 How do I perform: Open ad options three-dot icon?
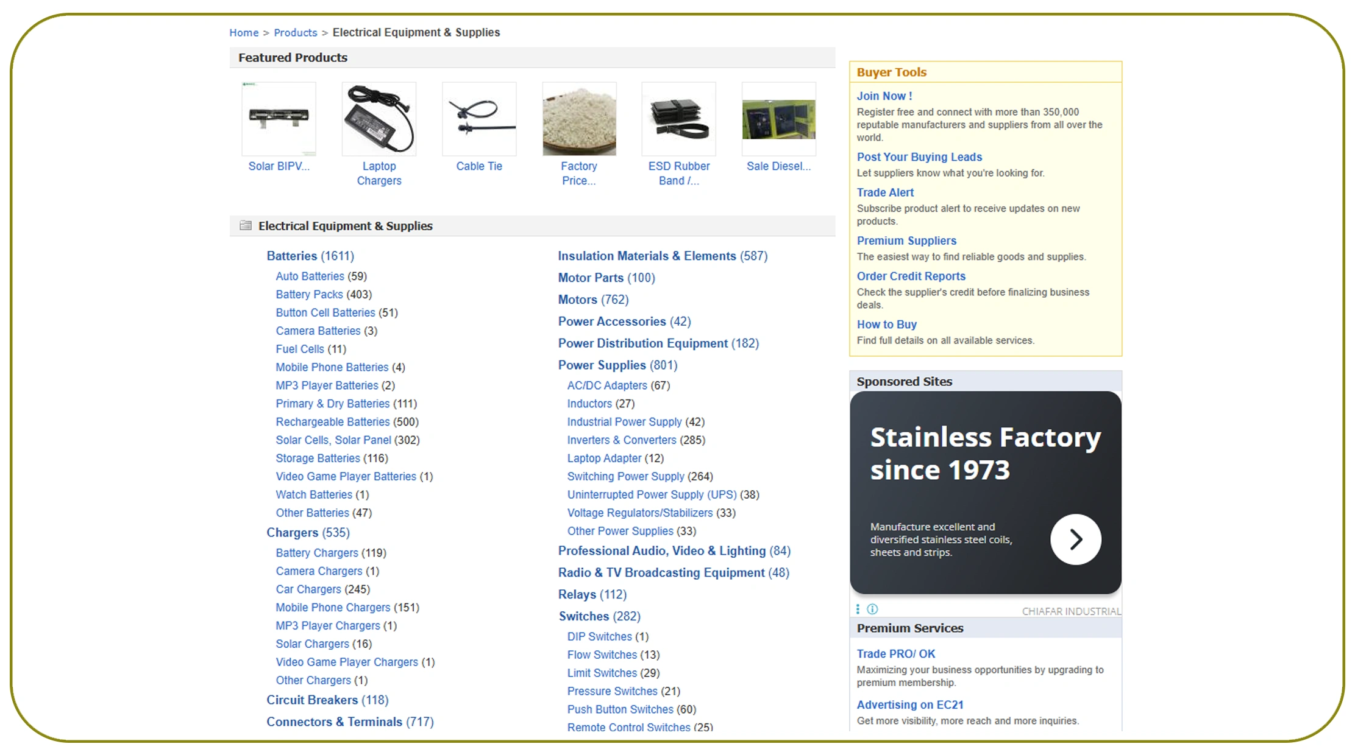858,609
